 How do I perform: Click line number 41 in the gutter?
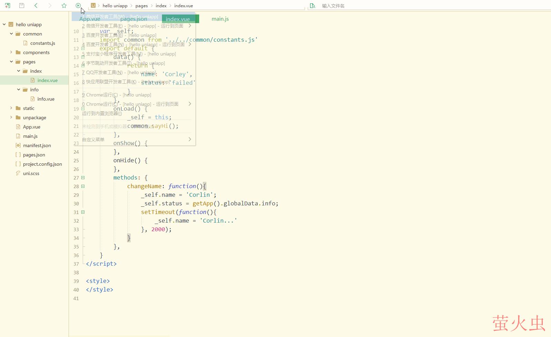pyautogui.click(x=76, y=298)
